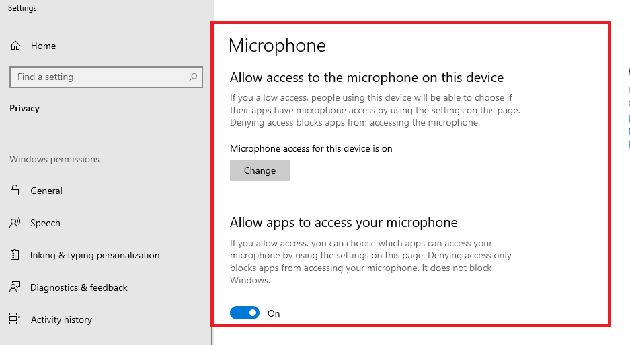Click 'Microphone access for this device is on' text
The width and height of the screenshot is (630, 345).
tap(311, 148)
